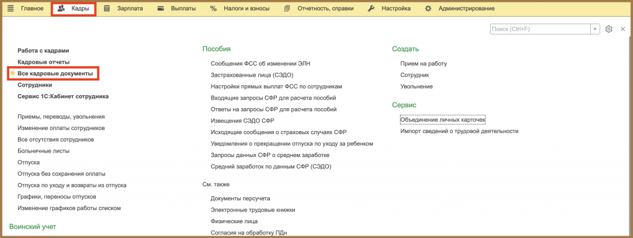The height and width of the screenshot is (238, 633).
Task: Open Больничные листы
Action: tap(44, 151)
